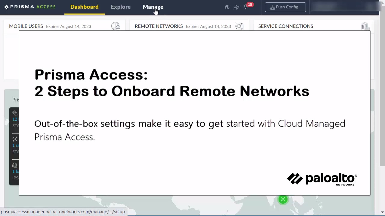Viewport: 385px width, 216px height.
Task: Click the green map location marker
Action: tap(283, 199)
